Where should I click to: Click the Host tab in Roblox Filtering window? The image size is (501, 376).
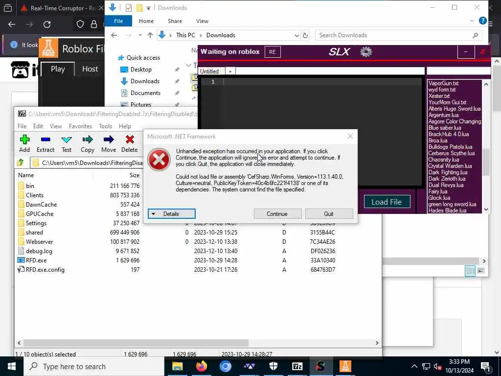coord(90,69)
